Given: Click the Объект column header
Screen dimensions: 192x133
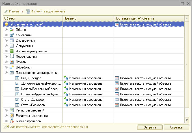Looking at the screenshot, I should pos(33,18).
